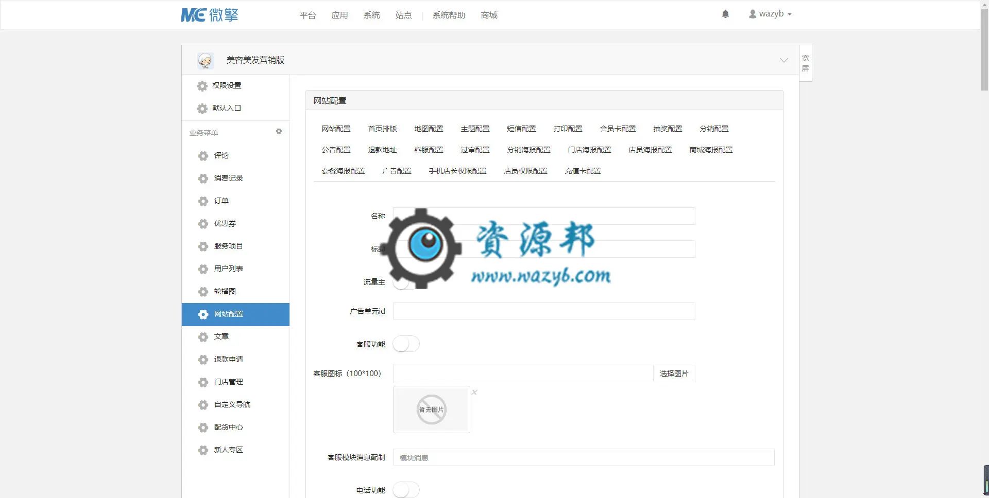Open the 会员卡配置 tab
989x498 pixels.
point(618,129)
